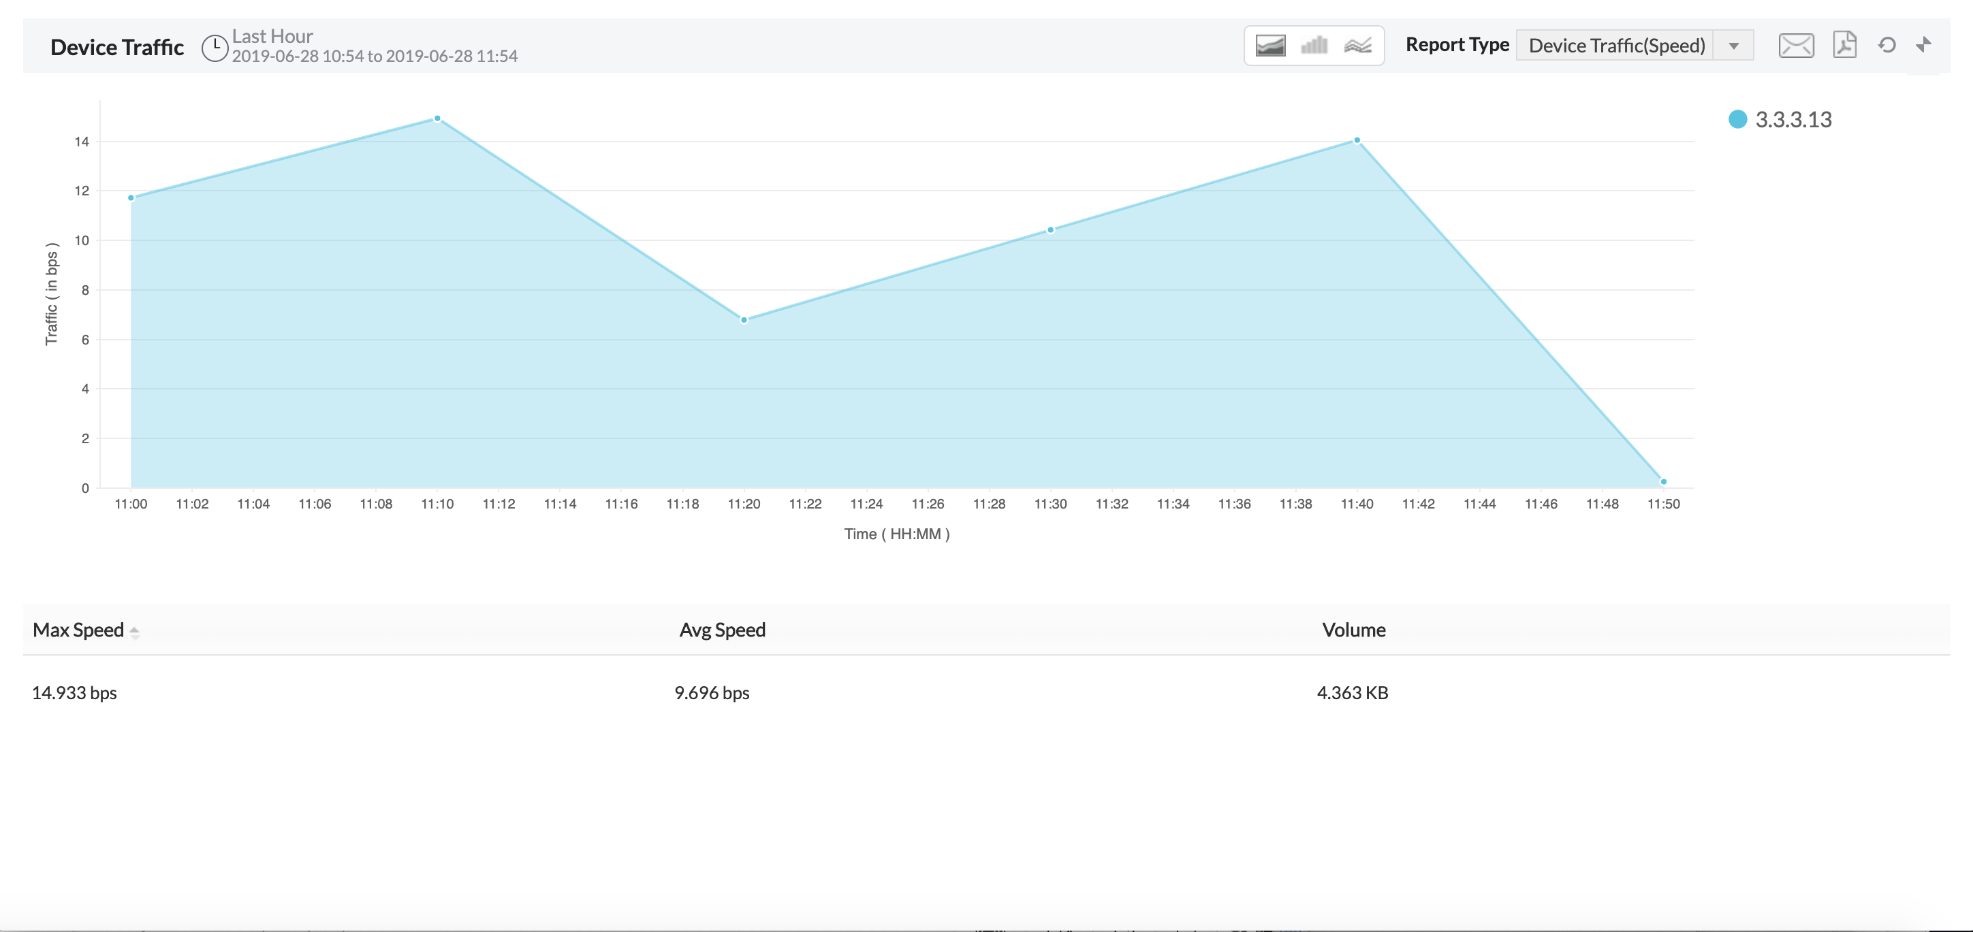Open the Report Type dropdown arrow

coord(1734,46)
